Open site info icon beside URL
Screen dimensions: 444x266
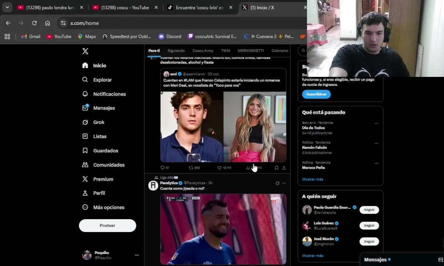click(x=63, y=23)
